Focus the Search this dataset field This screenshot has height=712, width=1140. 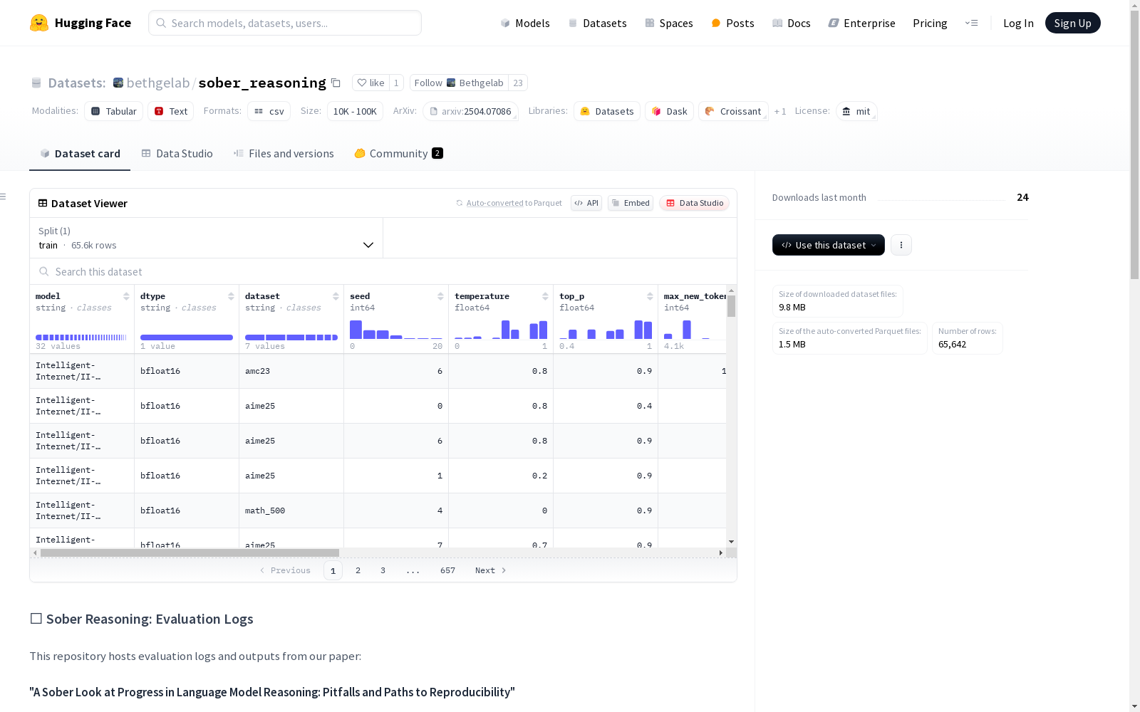click(383, 271)
